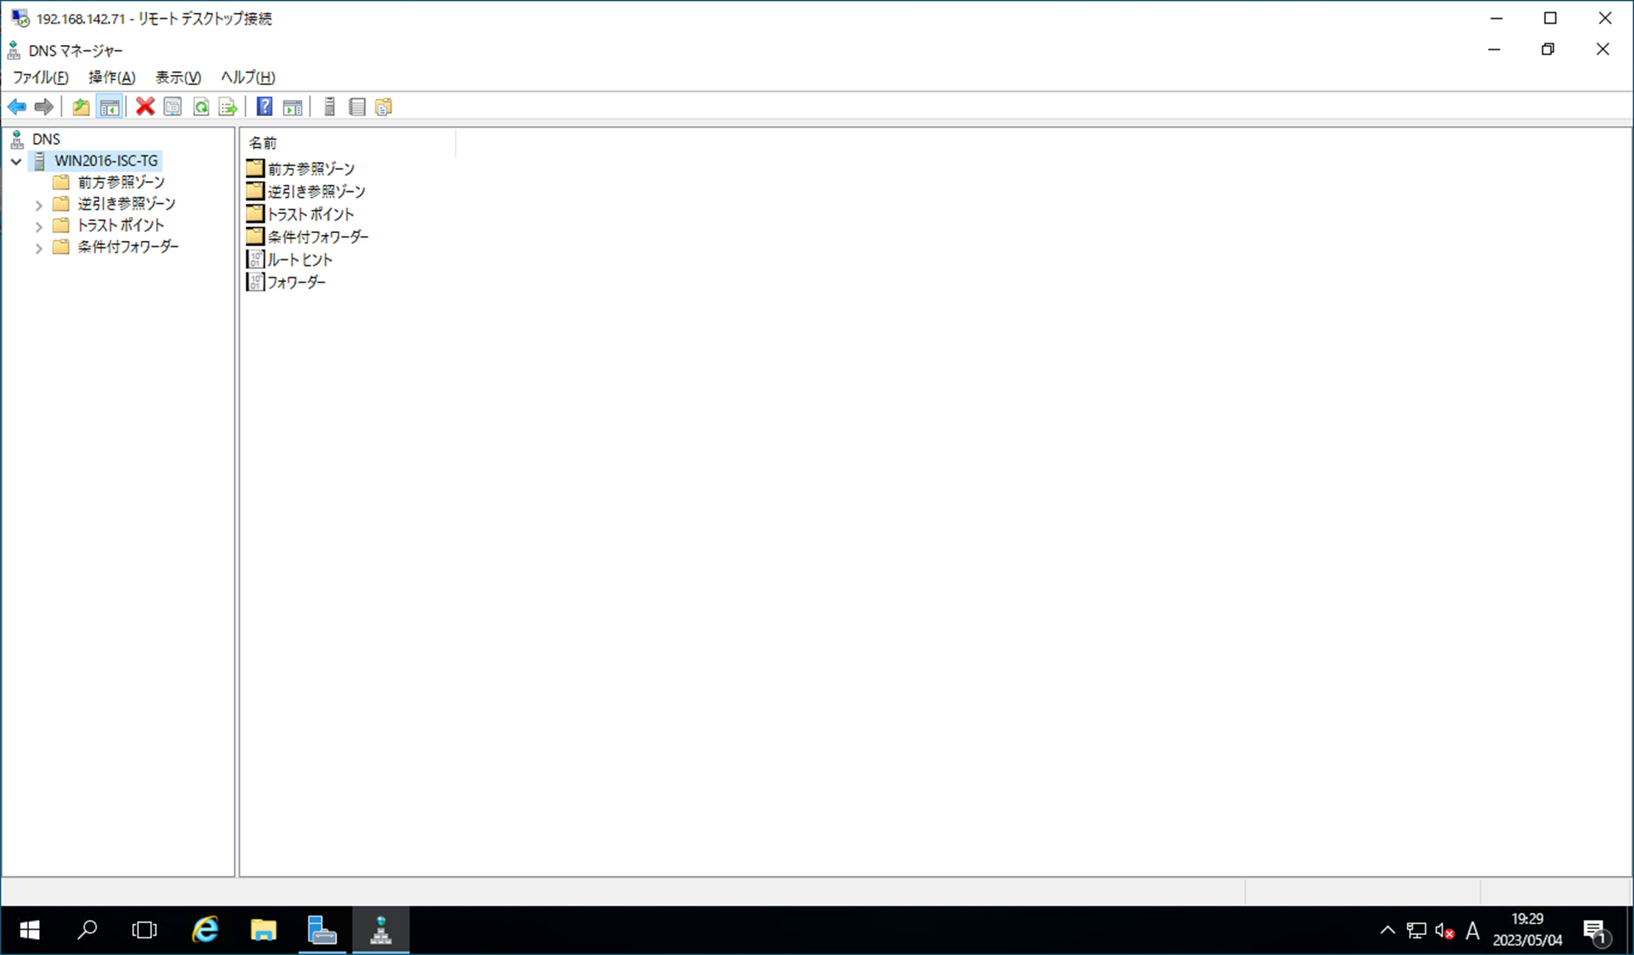Click the Up one level folder icon
1634x955 pixels.
pyautogui.click(x=80, y=107)
